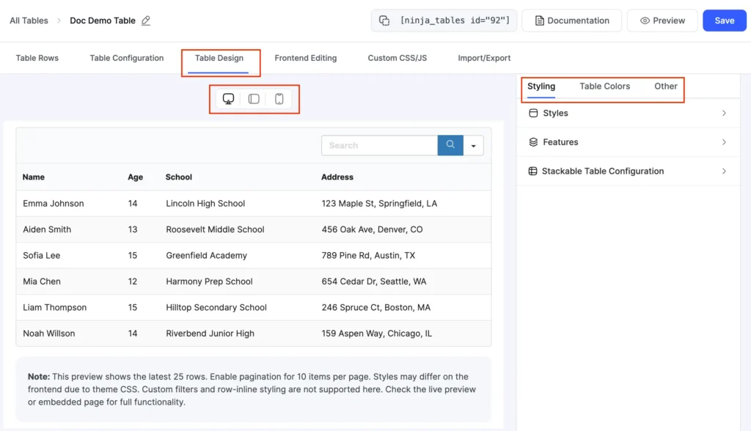Open the Other styling tab
The image size is (751, 431).
point(666,86)
